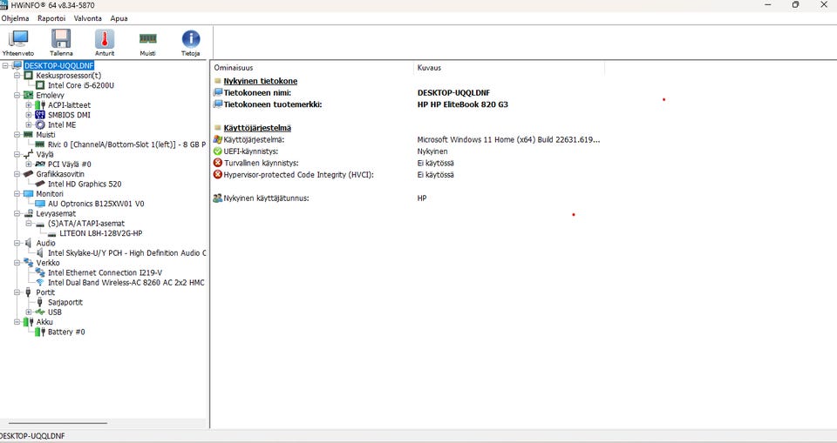Click the PCI Väylä #0 icon

[40, 164]
